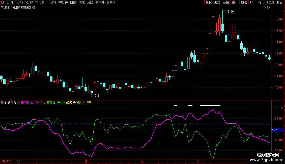Click the 股朋指标网 indicator name
285x164 pixels.
[x=12, y=102]
